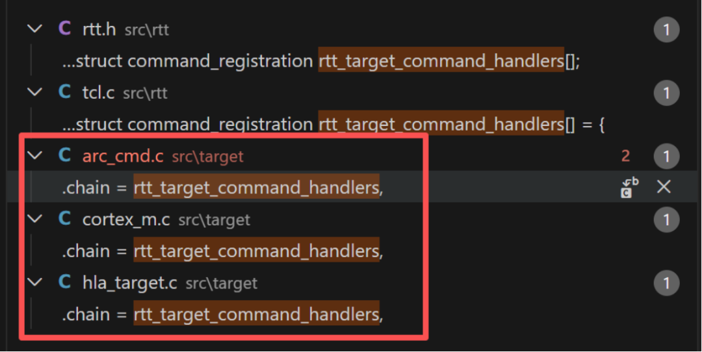Click the match count badge for hla_target.c
The width and height of the screenshot is (702, 352).
pyautogui.click(x=667, y=283)
